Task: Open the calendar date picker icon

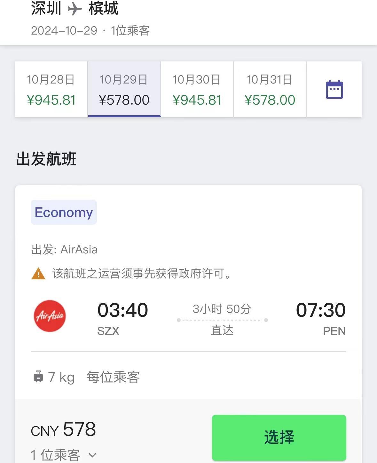Action: coord(334,89)
